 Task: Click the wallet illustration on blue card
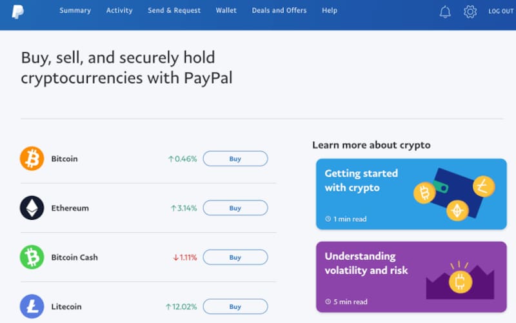click(455, 193)
